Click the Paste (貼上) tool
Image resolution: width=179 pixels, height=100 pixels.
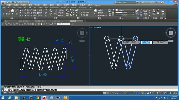pyautogui.click(x=154, y=12)
